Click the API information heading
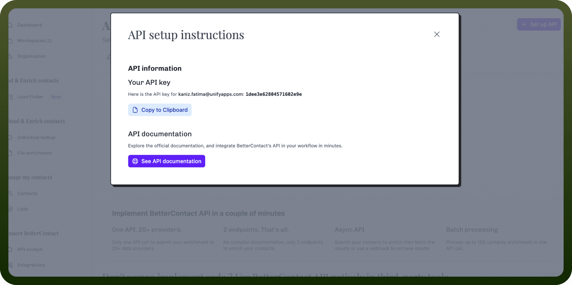 [155, 68]
